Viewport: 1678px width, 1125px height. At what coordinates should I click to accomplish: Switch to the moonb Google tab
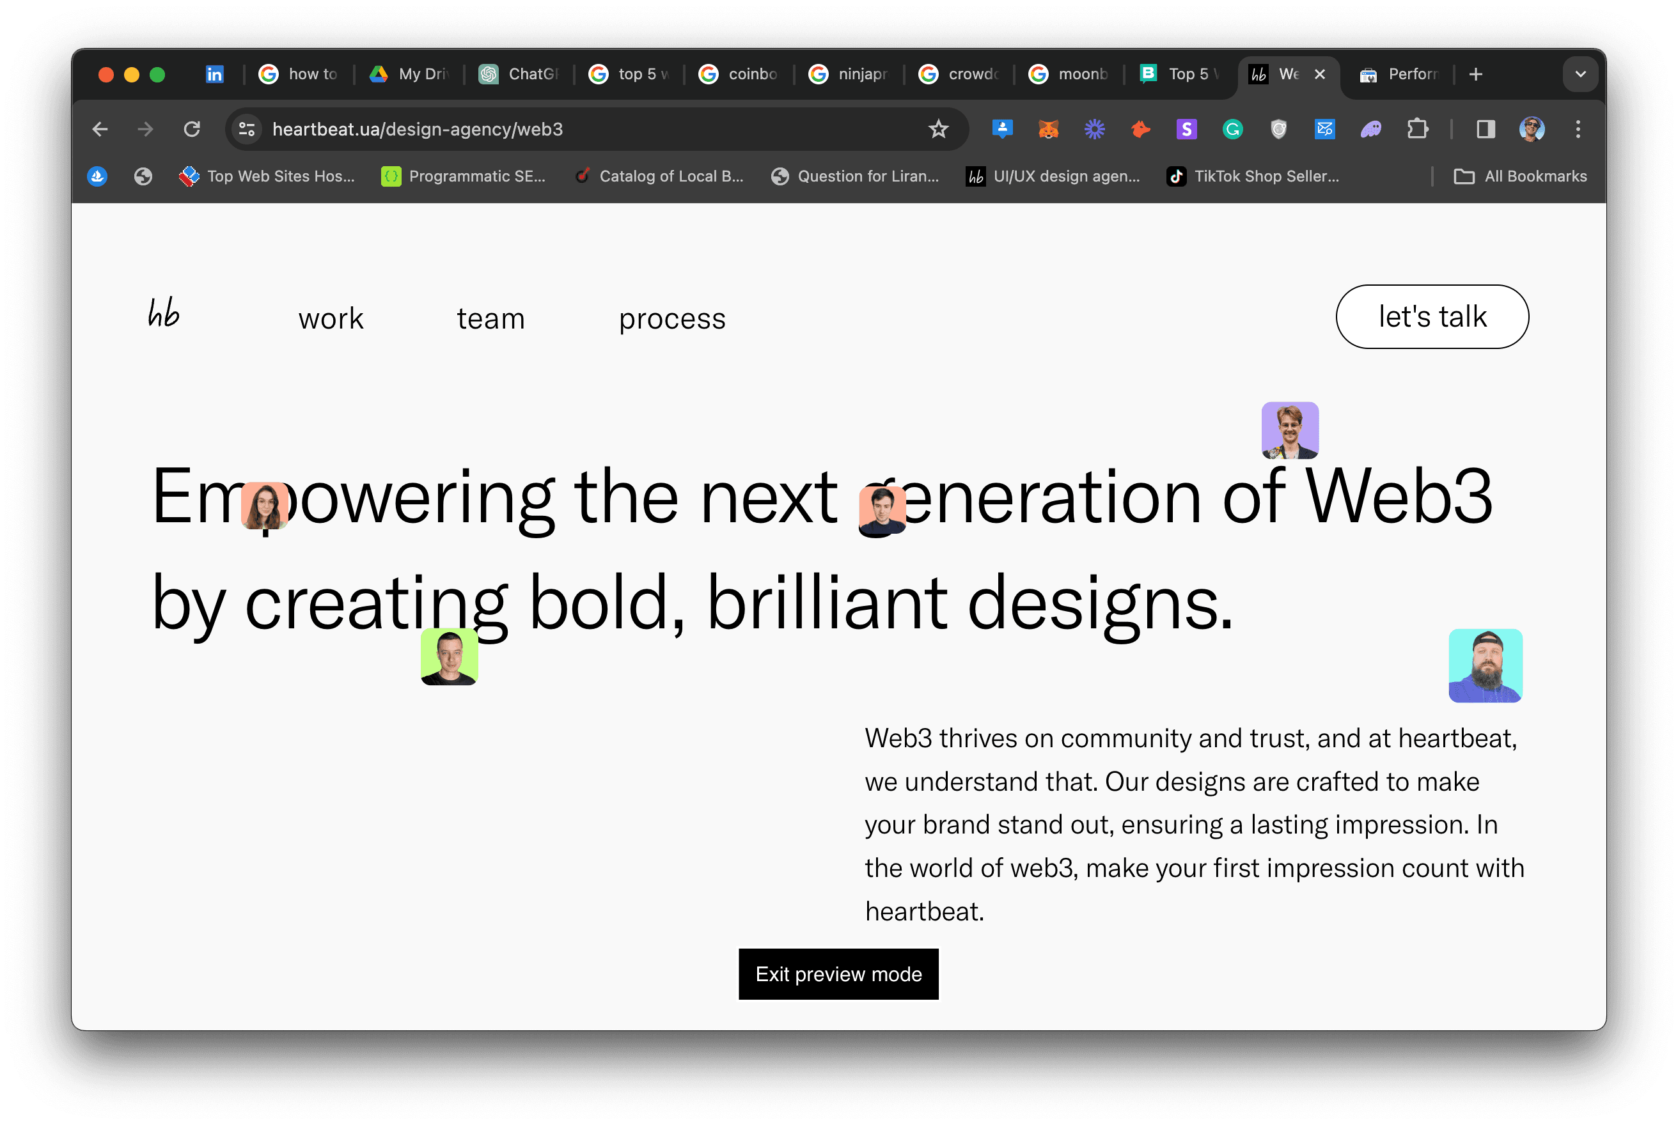[1068, 74]
